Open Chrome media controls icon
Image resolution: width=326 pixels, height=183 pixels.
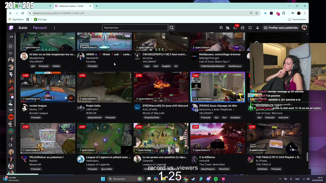point(293,13)
